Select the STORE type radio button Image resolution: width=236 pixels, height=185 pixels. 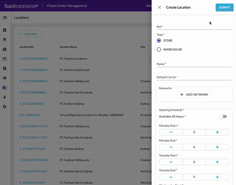pos(159,41)
